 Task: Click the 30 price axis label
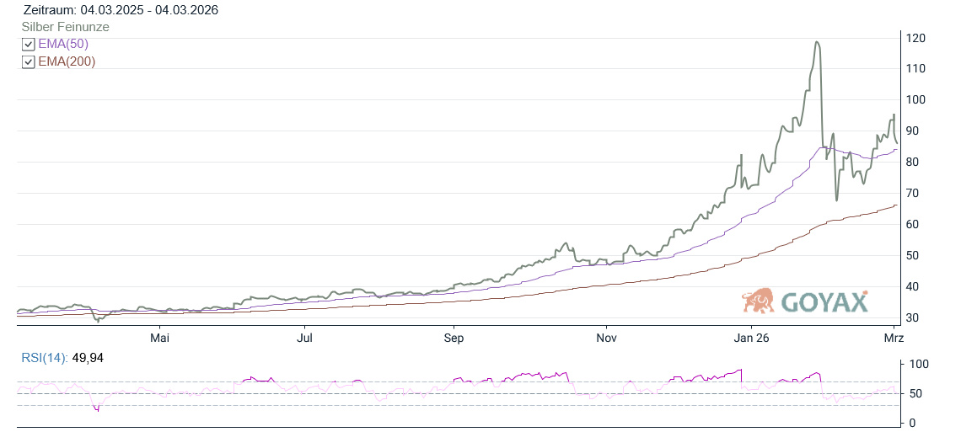[x=913, y=317]
